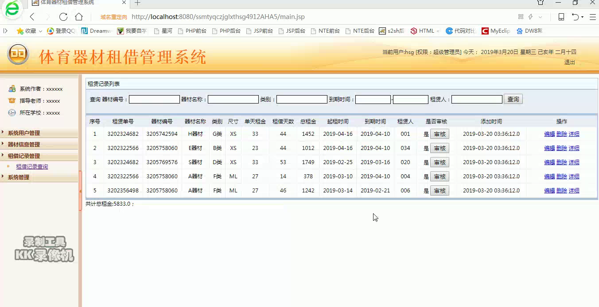Reload the page with refresh icon
This screenshot has height=307, width=599.
click(x=63, y=17)
